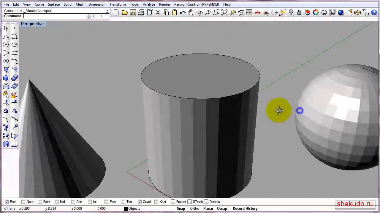
Task: Open a file with the folder icon
Action: [125, 12]
